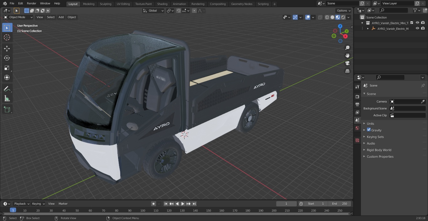Click the auto keying record button

(154, 204)
